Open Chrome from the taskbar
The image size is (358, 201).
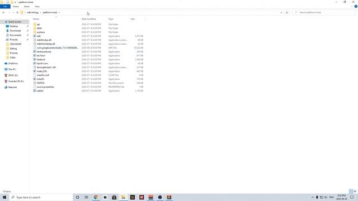pyautogui.click(x=96, y=197)
